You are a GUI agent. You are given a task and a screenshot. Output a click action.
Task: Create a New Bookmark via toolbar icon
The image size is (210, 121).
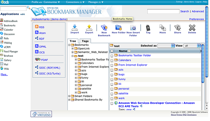coord(104,28)
